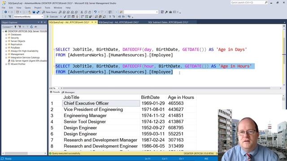Click the Comment out selected lines icon
Screen dimensions: 287x161
pos(110,17)
